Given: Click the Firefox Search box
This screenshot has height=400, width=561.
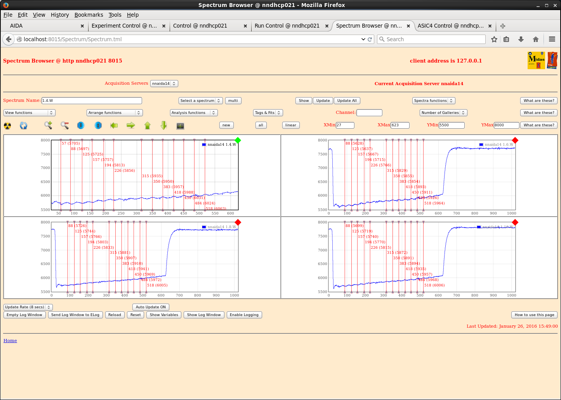Looking at the screenshot, I should (x=431, y=39).
